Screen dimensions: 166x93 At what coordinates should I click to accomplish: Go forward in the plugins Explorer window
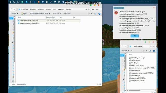tap(14, 9)
